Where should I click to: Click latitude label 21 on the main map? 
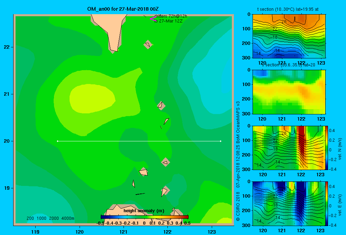click(x=7, y=94)
